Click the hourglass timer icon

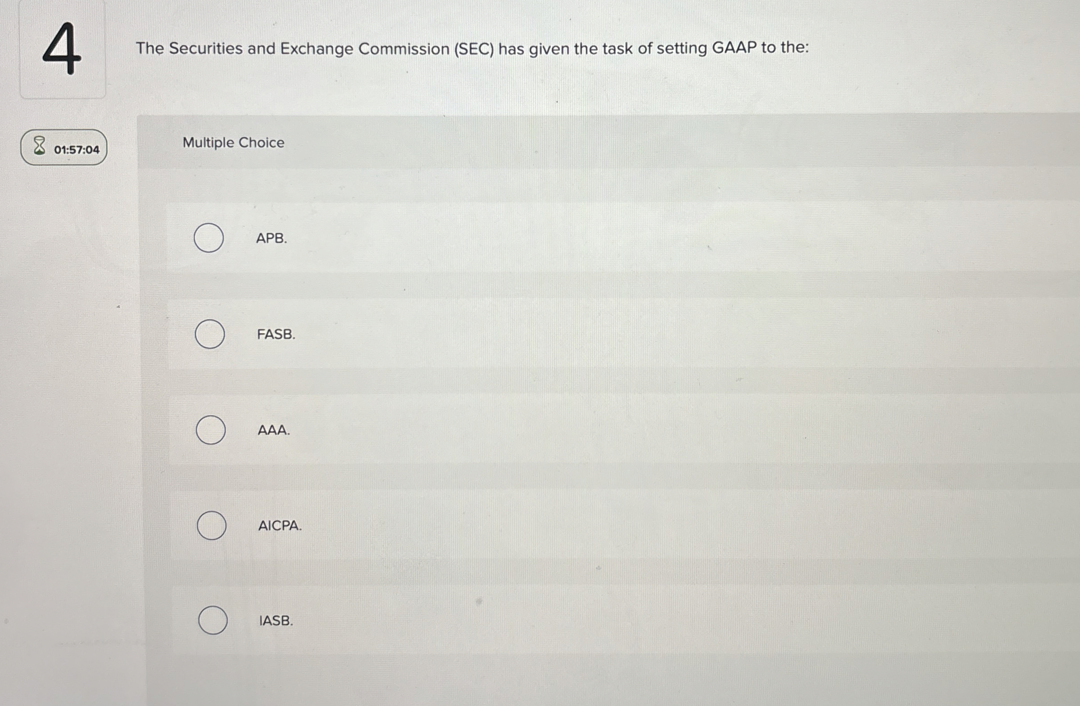[x=39, y=145]
